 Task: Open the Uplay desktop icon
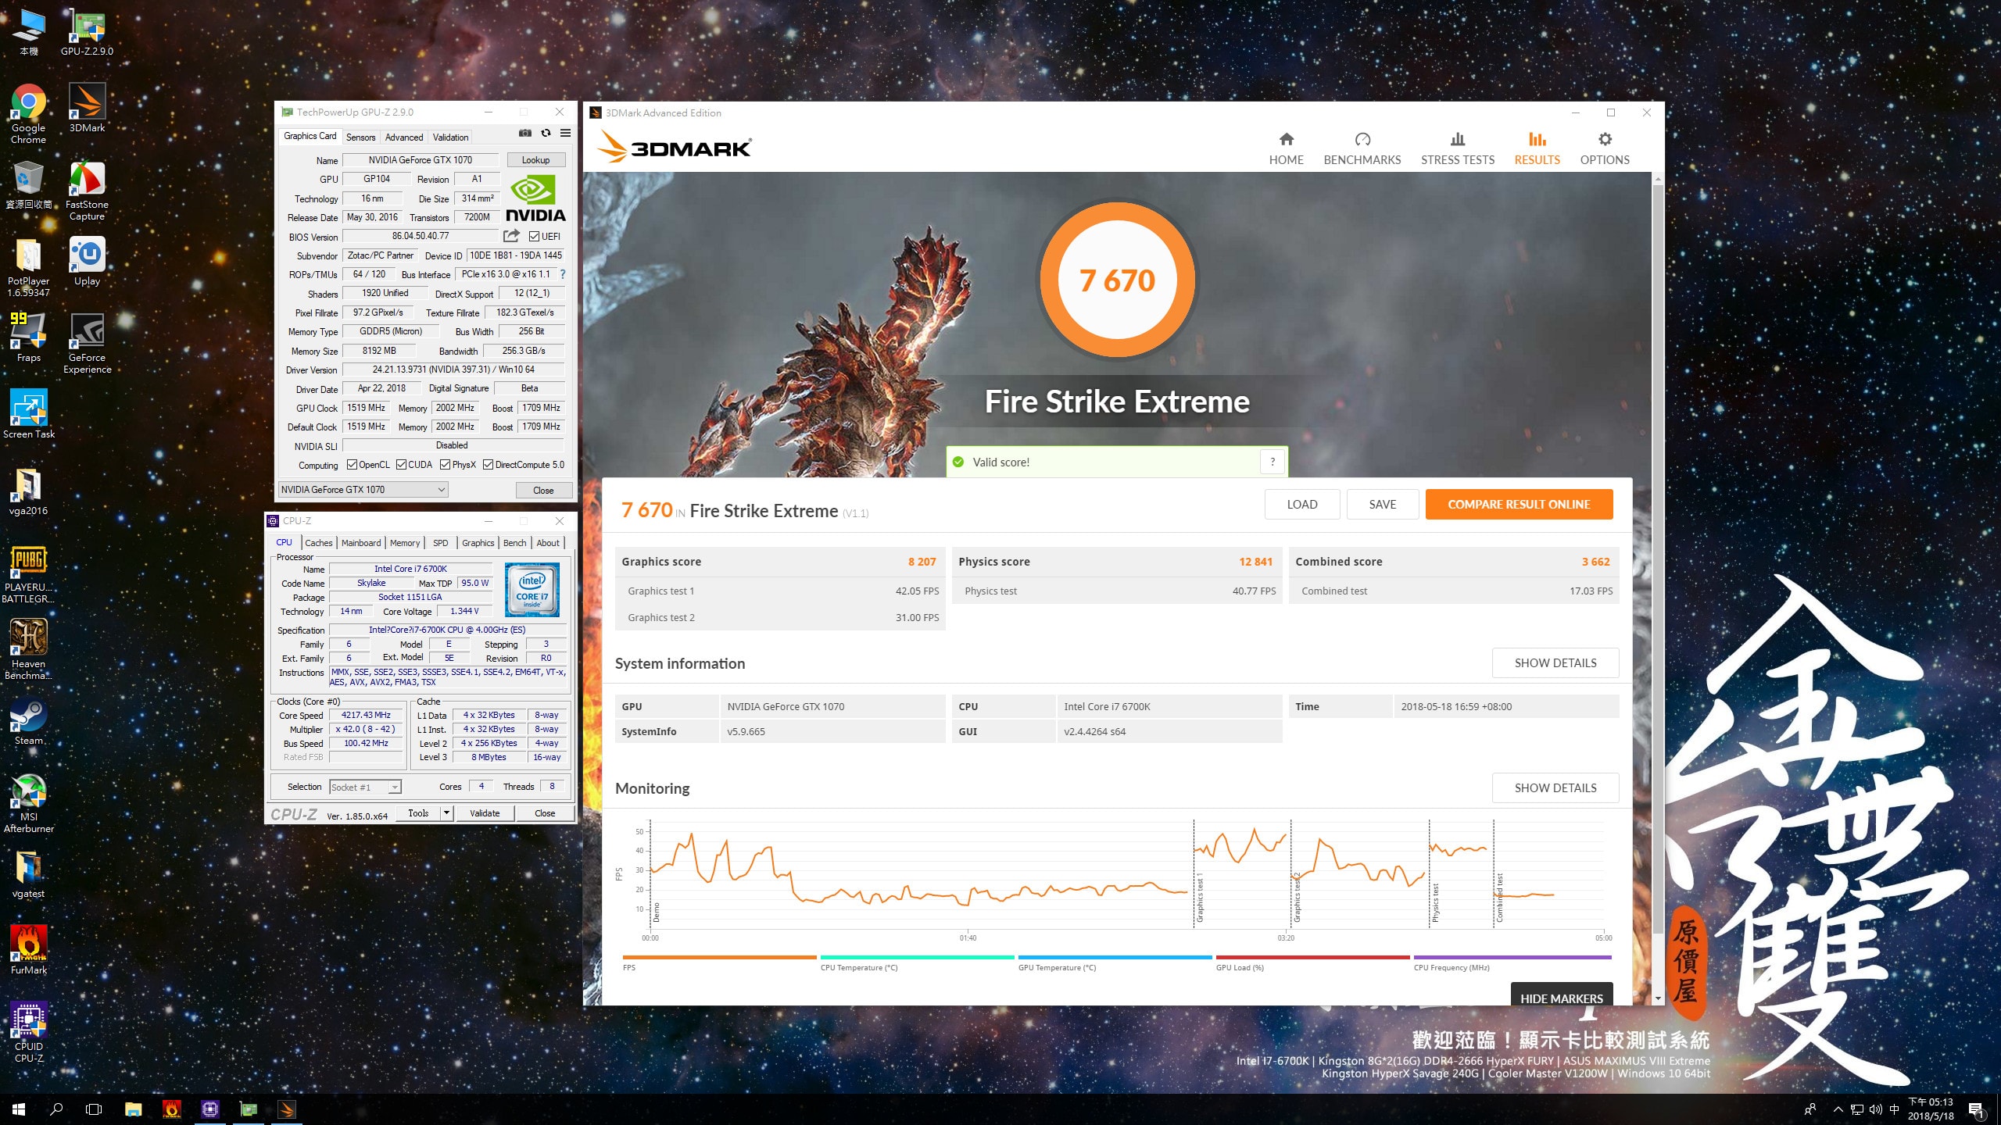point(87,262)
